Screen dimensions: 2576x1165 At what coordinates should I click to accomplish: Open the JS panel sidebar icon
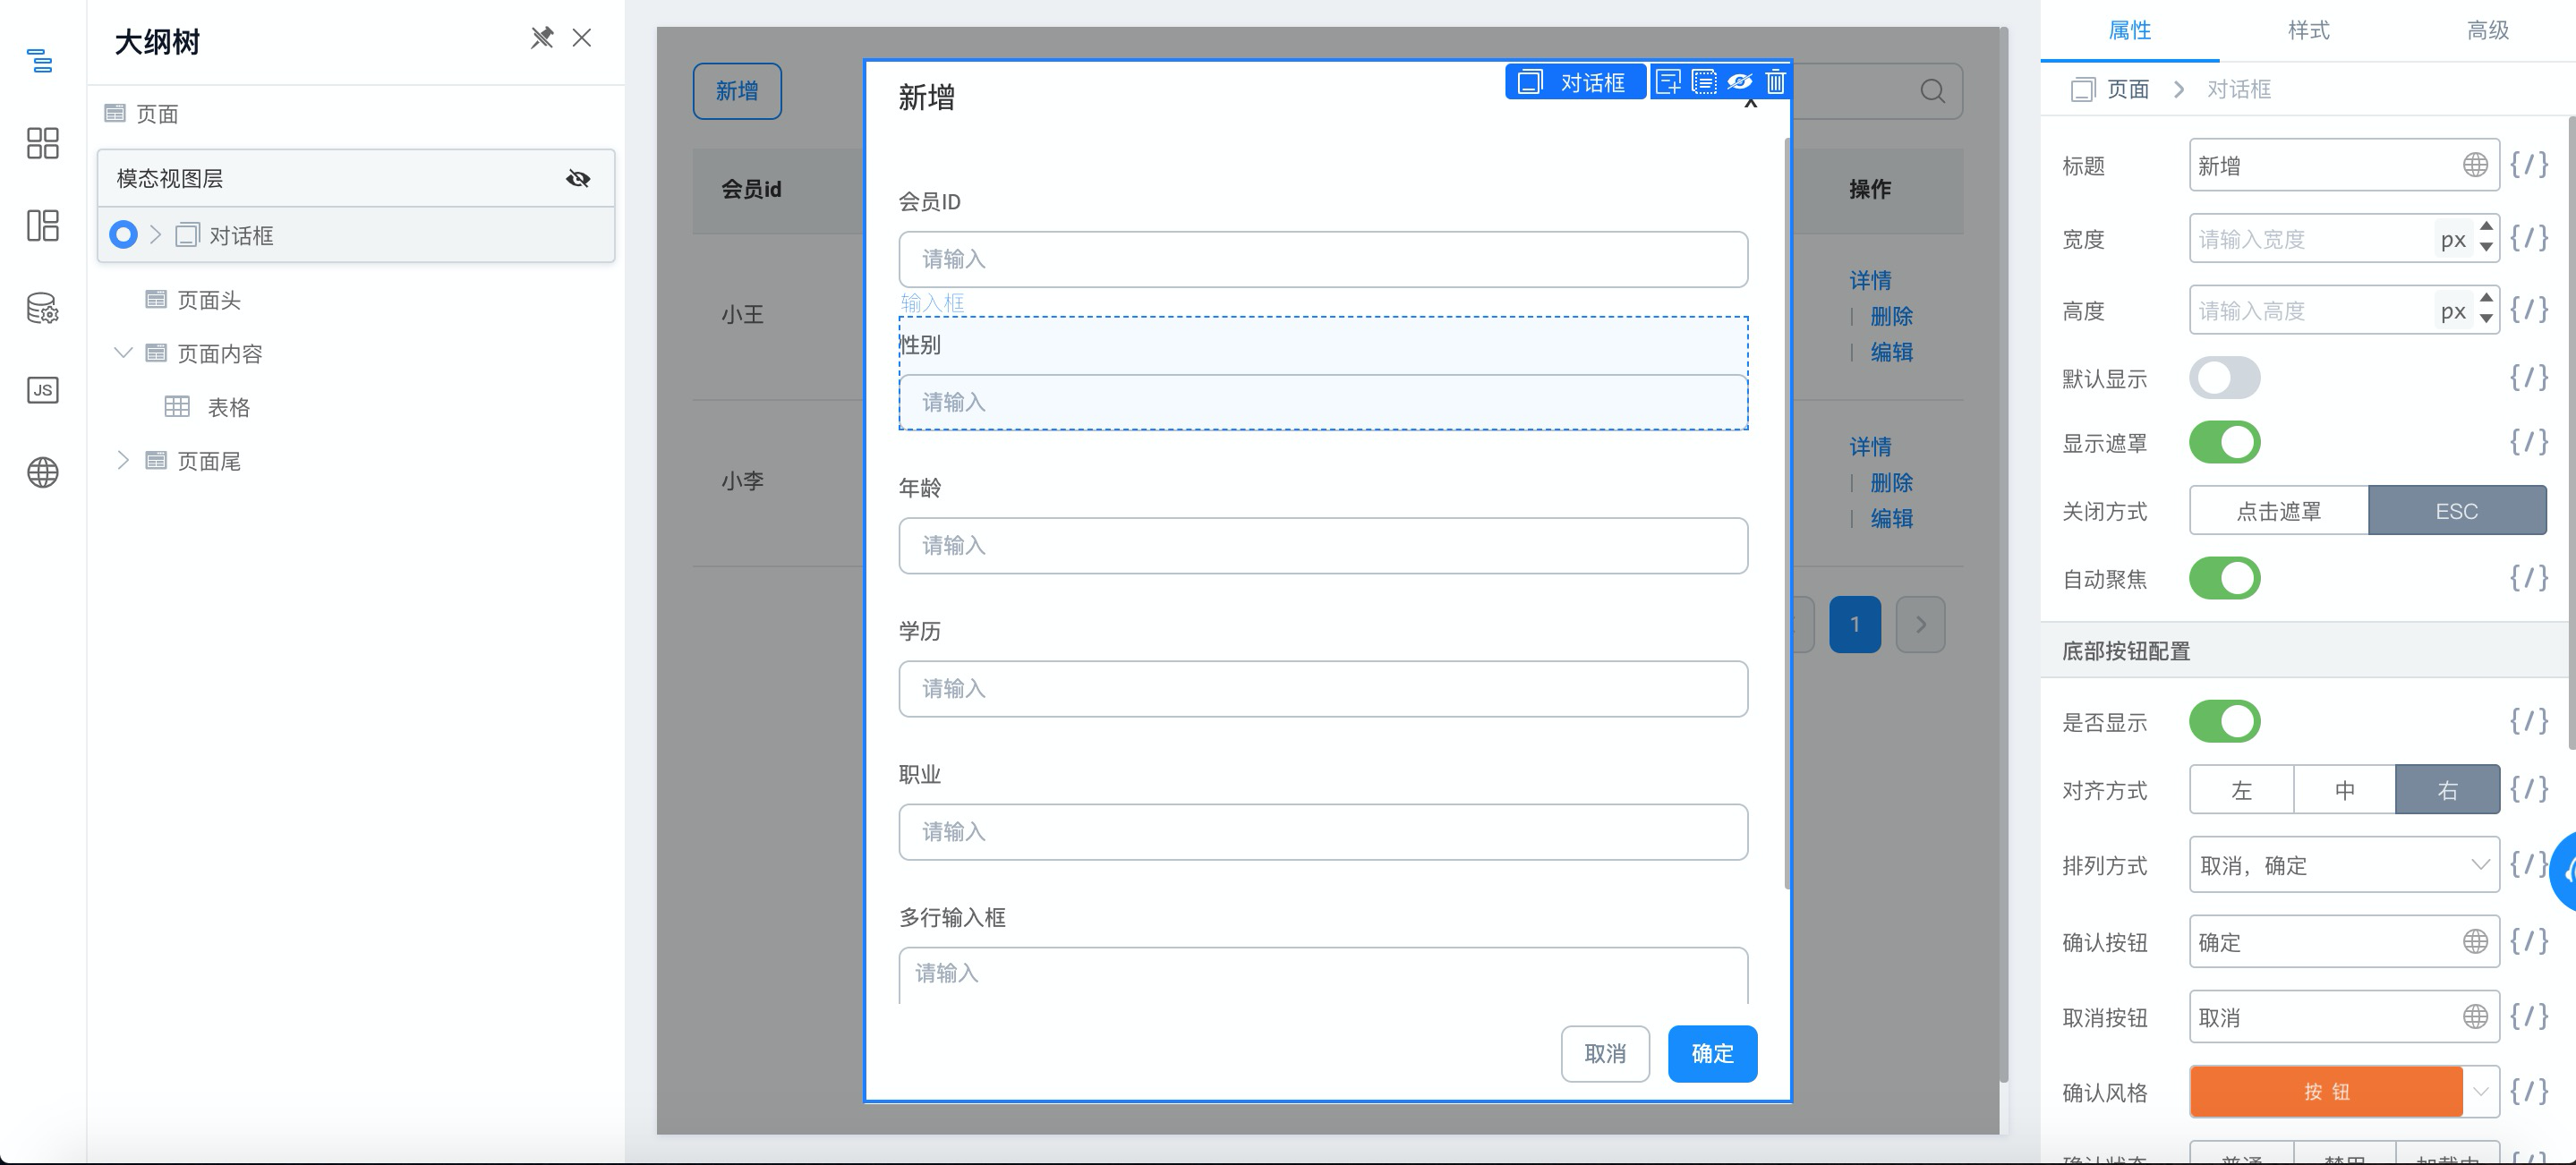point(42,390)
